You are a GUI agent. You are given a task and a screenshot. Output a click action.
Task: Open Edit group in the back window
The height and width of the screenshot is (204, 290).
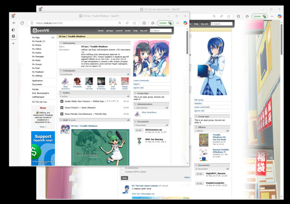[199, 100]
